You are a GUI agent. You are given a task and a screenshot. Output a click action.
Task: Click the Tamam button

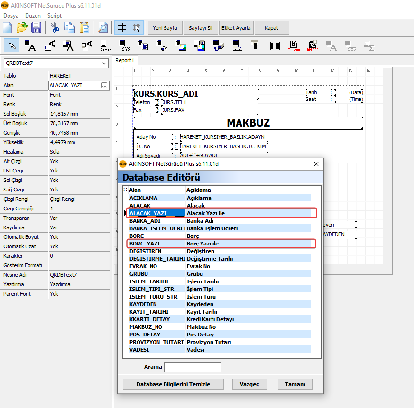point(295,384)
